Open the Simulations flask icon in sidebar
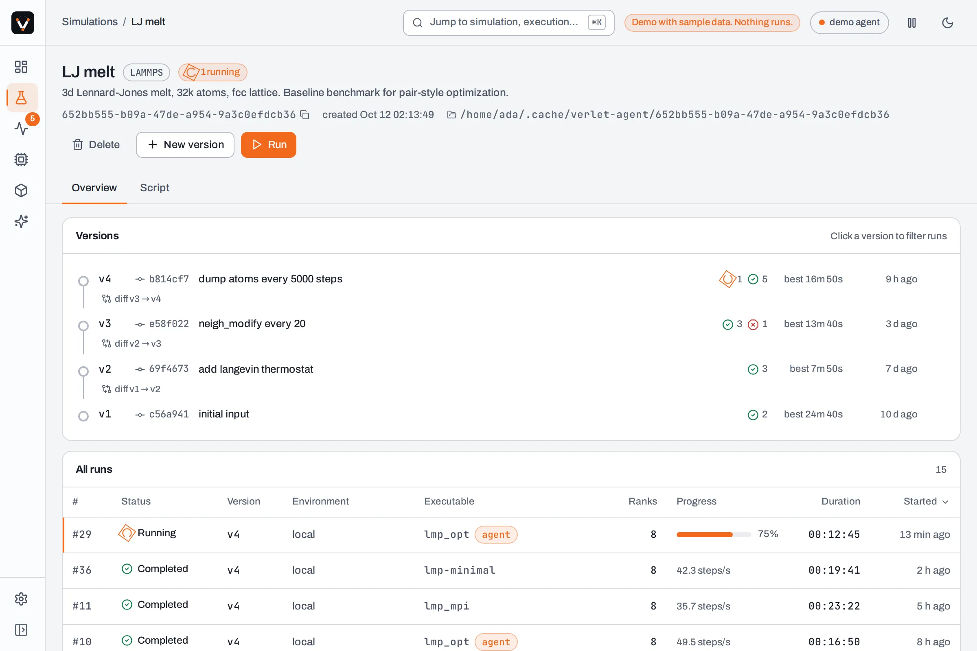Image resolution: width=977 pixels, height=651 pixels. click(21, 98)
